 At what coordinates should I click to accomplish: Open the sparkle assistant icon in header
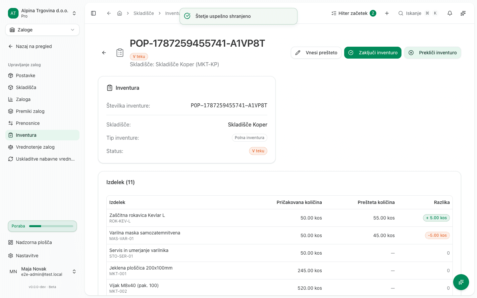463,13
